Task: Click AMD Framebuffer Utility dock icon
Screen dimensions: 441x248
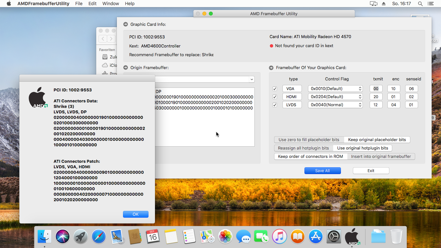Action: pyautogui.click(x=352, y=236)
